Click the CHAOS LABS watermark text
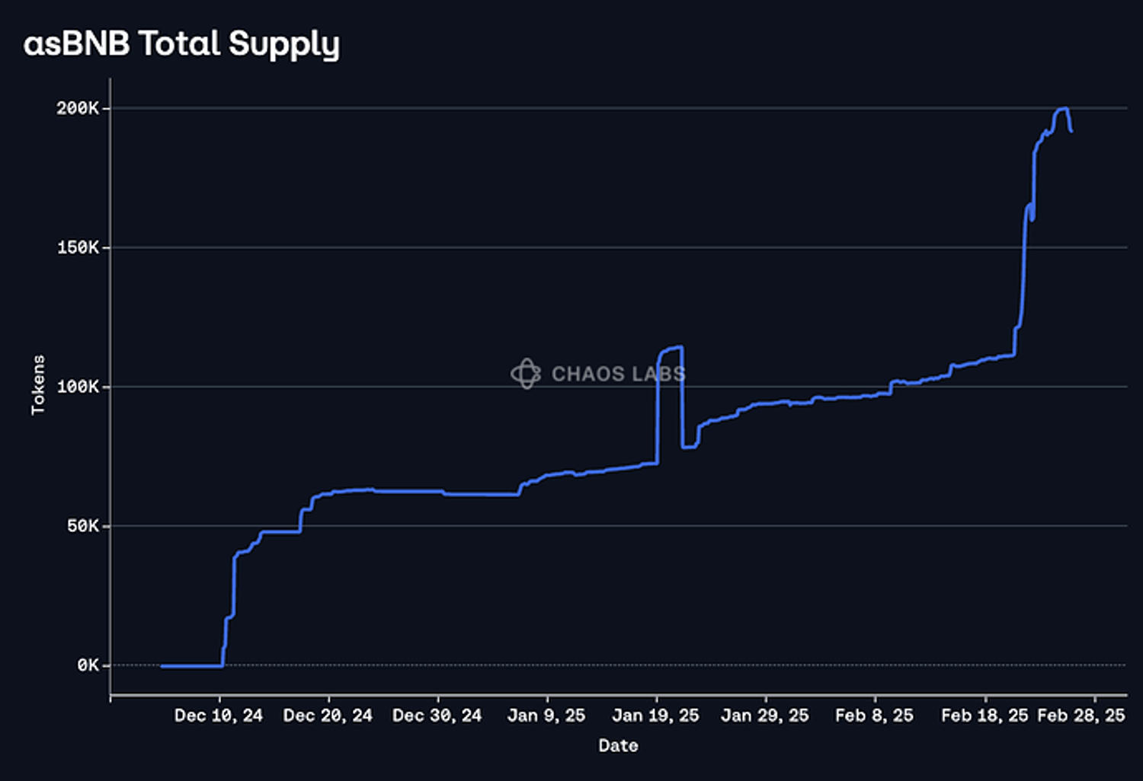Image resolution: width=1143 pixels, height=781 pixels. (618, 374)
